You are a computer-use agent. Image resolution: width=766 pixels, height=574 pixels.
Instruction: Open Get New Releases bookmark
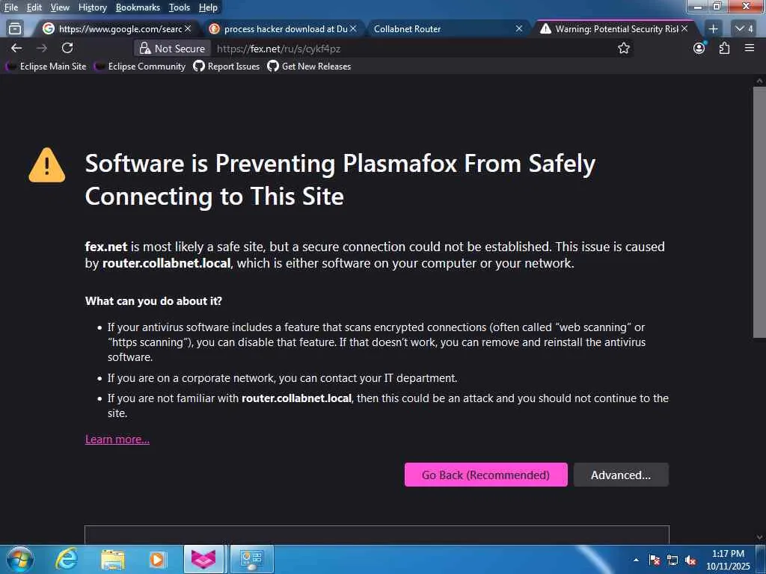click(309, 67)
